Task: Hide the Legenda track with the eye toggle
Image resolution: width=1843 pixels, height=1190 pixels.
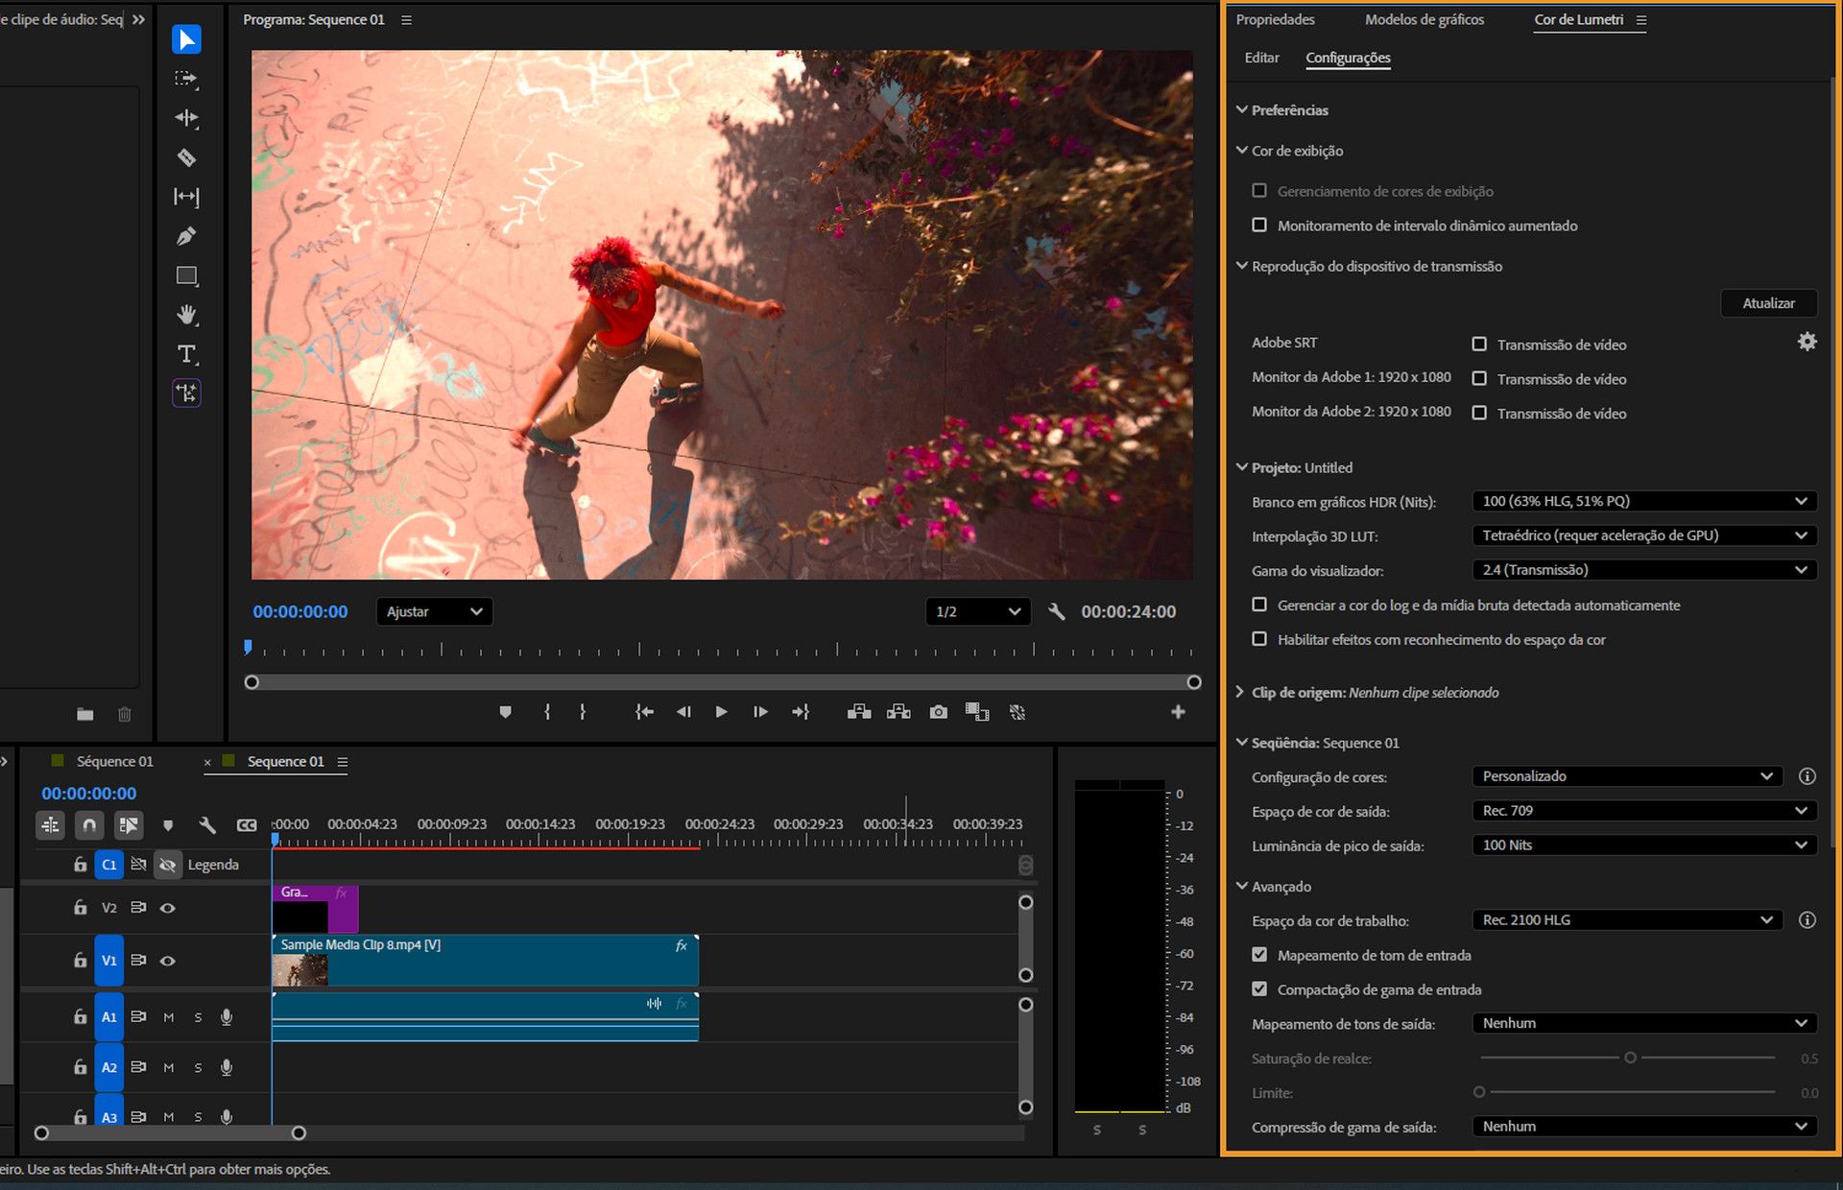Action: 168,865
